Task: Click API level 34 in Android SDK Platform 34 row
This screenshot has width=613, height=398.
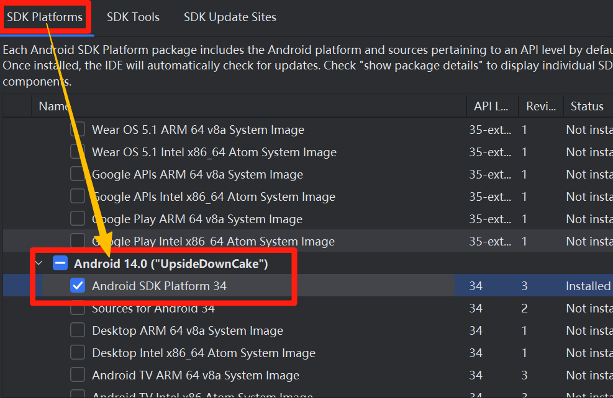Action: (476, 286)
